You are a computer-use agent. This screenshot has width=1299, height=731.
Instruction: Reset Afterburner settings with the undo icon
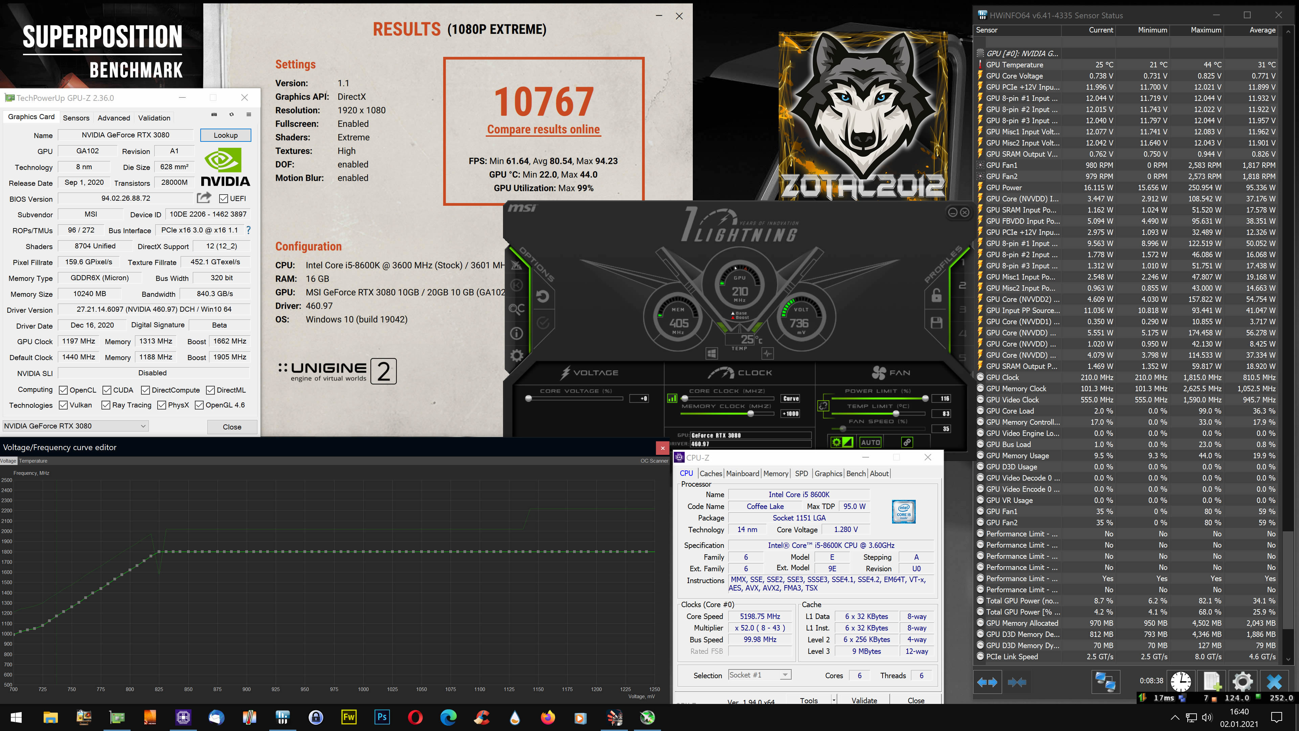click(x=543, y=297)
